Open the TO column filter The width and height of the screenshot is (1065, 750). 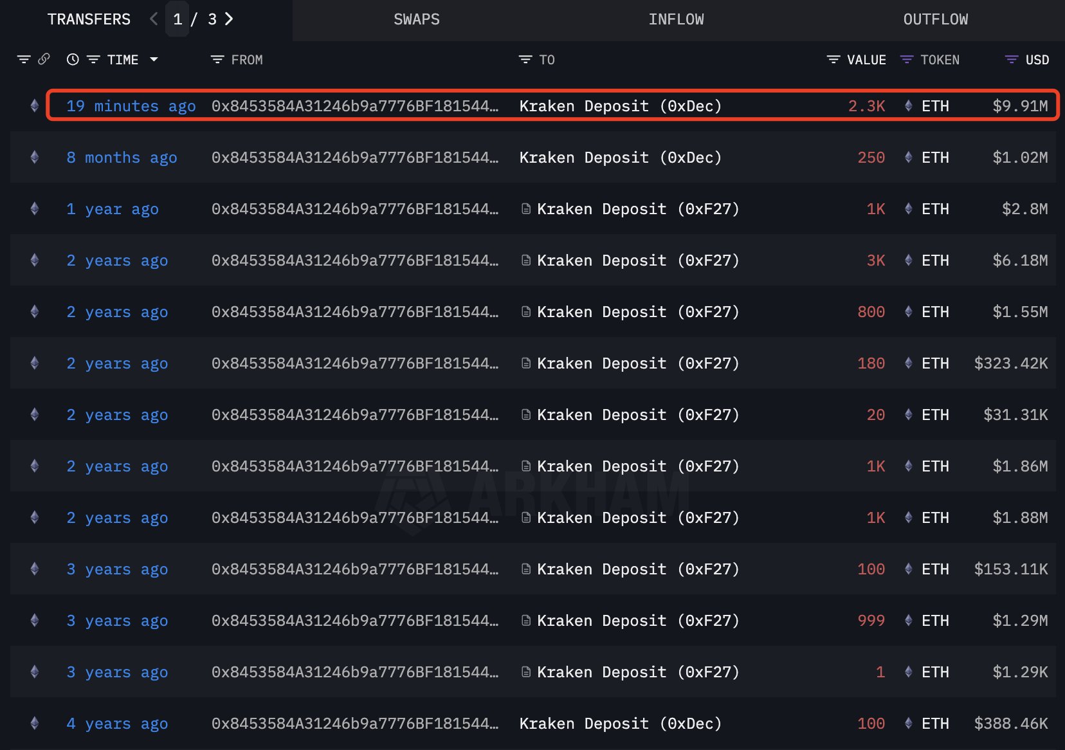pos(525,60)
